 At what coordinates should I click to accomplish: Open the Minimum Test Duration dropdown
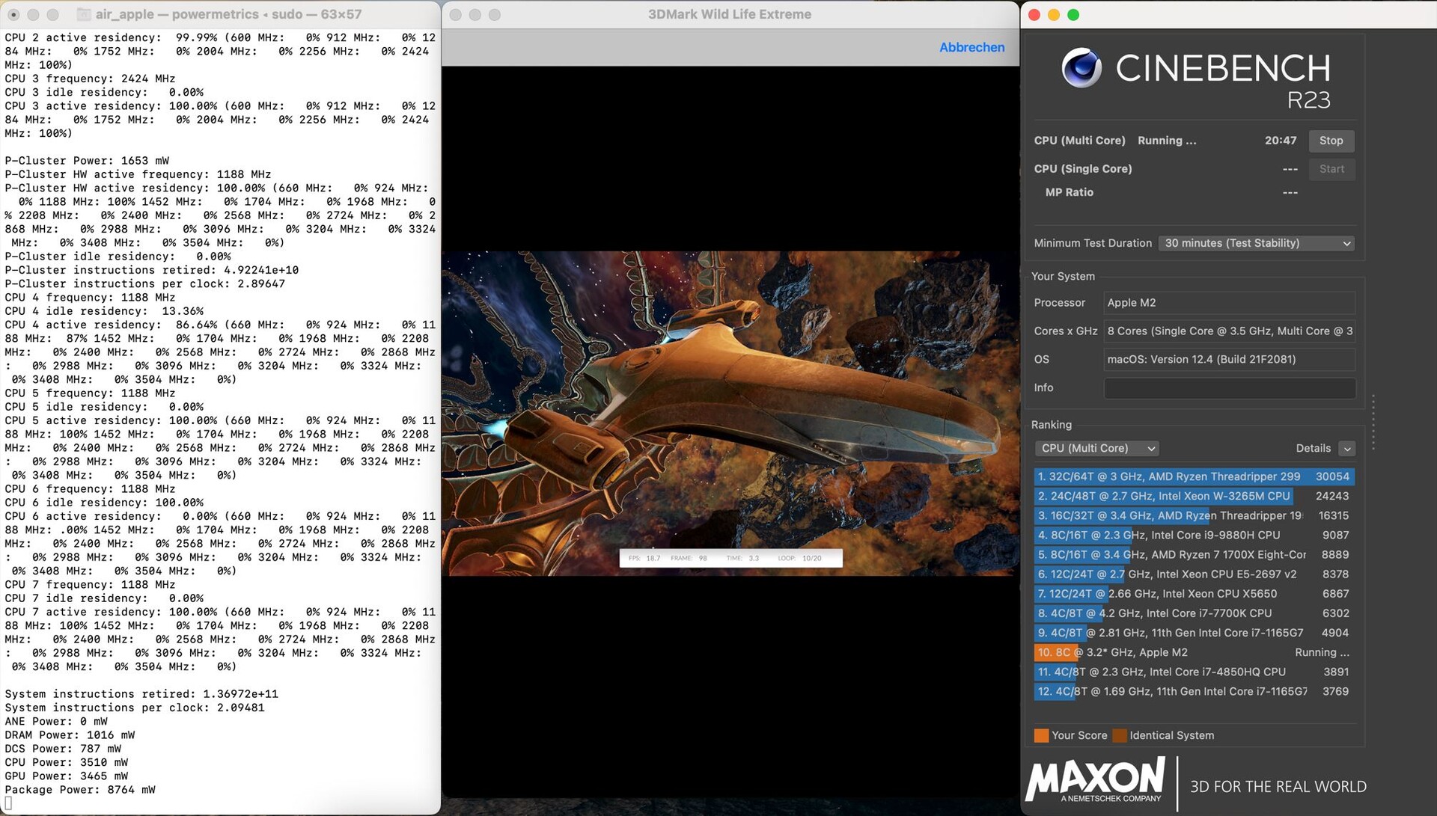(x=1257, y=243)
